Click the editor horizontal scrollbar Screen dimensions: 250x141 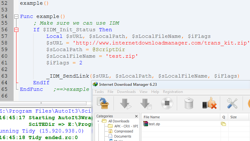pyautogui.click(x=43, y=103)
